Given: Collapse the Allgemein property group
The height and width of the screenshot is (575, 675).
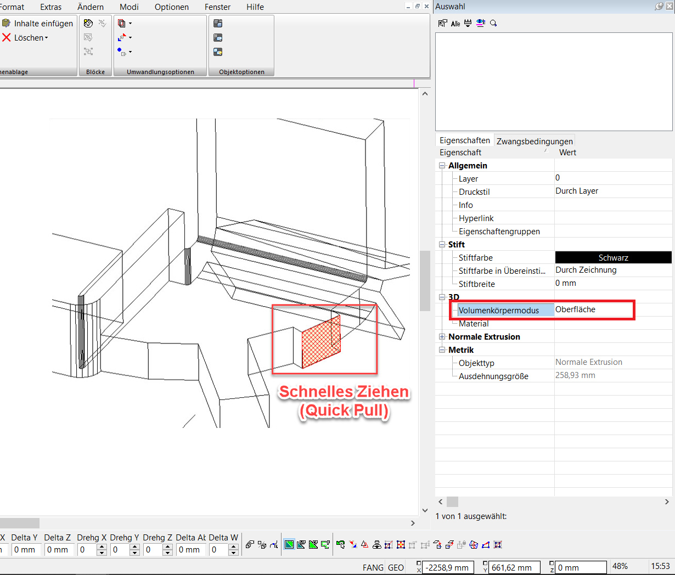Looking at the screenshot, I should pos(442,165).
